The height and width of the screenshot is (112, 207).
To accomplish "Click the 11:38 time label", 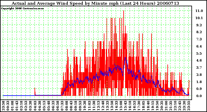I will pyautogui.click(x=94, y=106).
